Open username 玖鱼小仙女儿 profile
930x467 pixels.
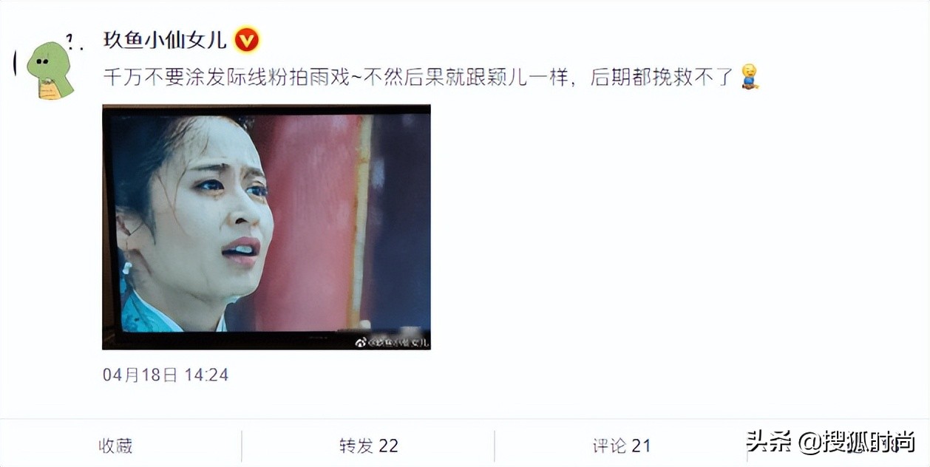[x=165, y=40]
